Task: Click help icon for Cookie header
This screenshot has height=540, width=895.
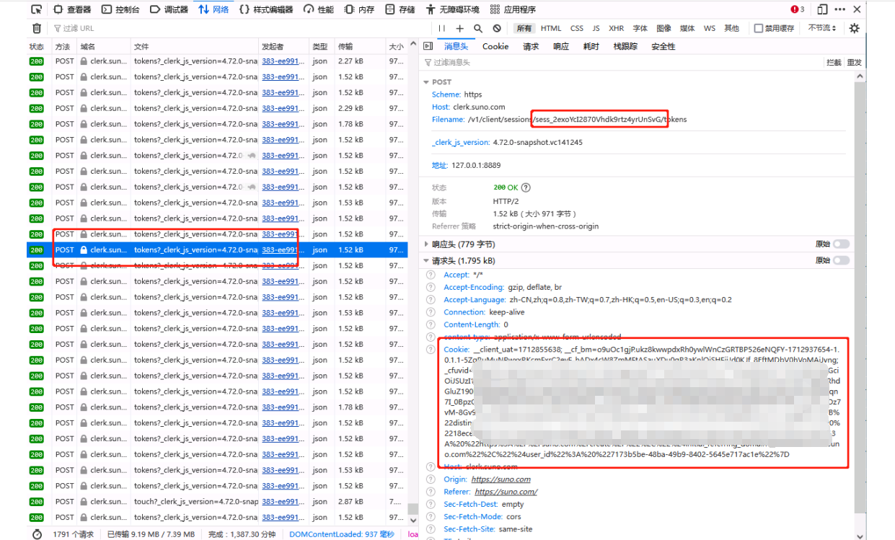Action: click(431, 349)
